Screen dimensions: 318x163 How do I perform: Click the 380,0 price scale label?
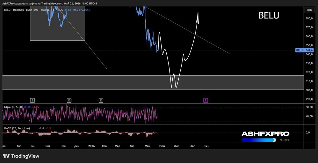[x=309, y=18]
